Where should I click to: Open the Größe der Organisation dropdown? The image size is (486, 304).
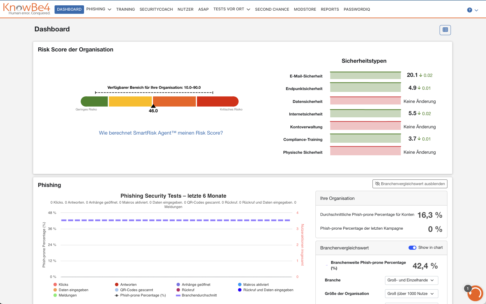[x=411, y=294]
